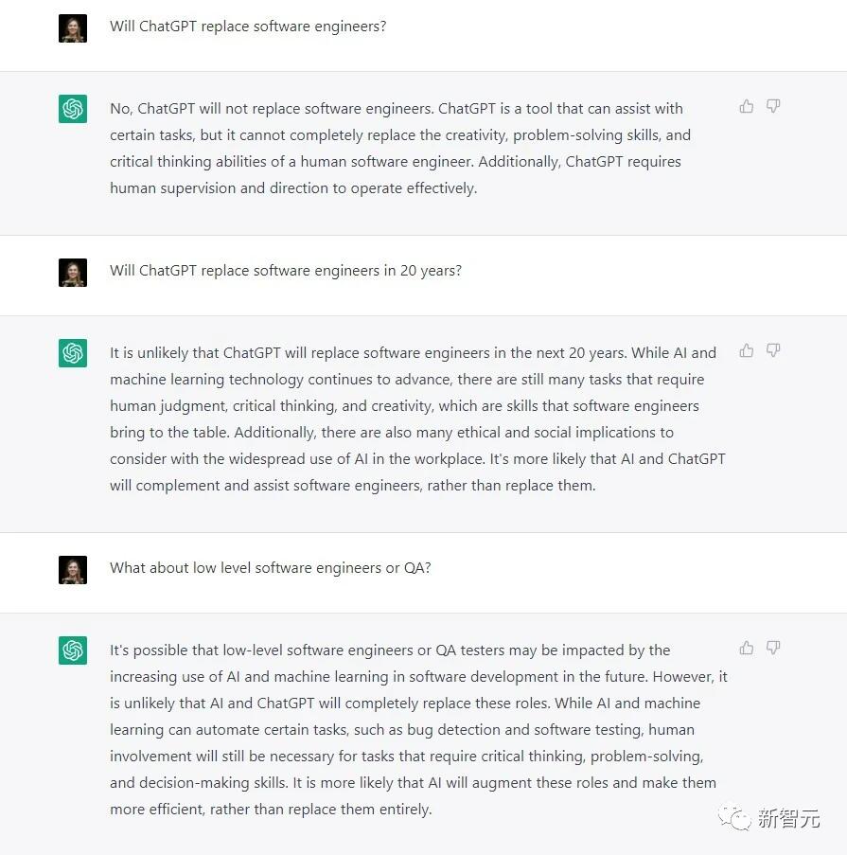Click the WeChat logo in the watermark
This screenshot has width=847, height=855.
732,816
